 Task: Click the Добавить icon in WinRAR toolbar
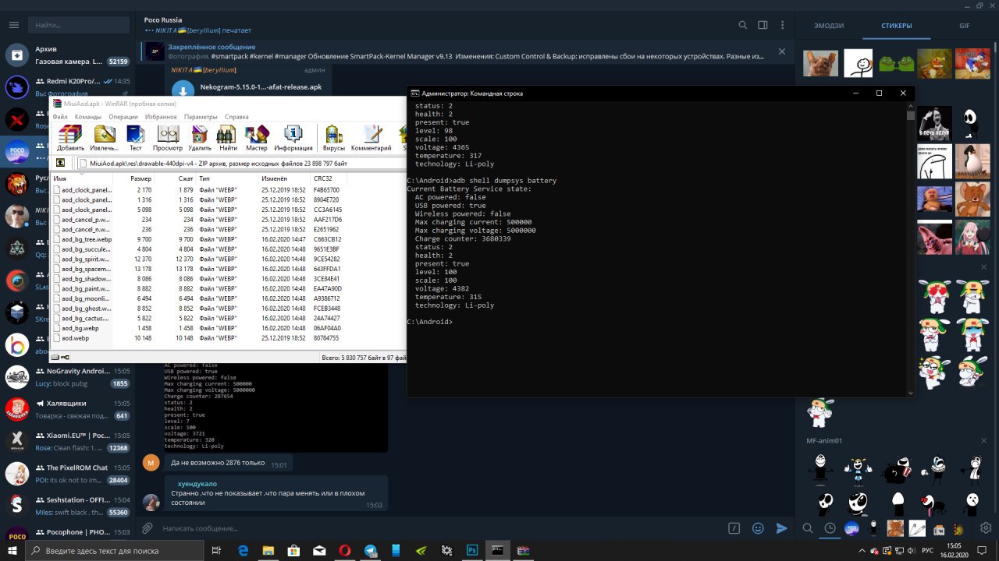coord(70,137)
